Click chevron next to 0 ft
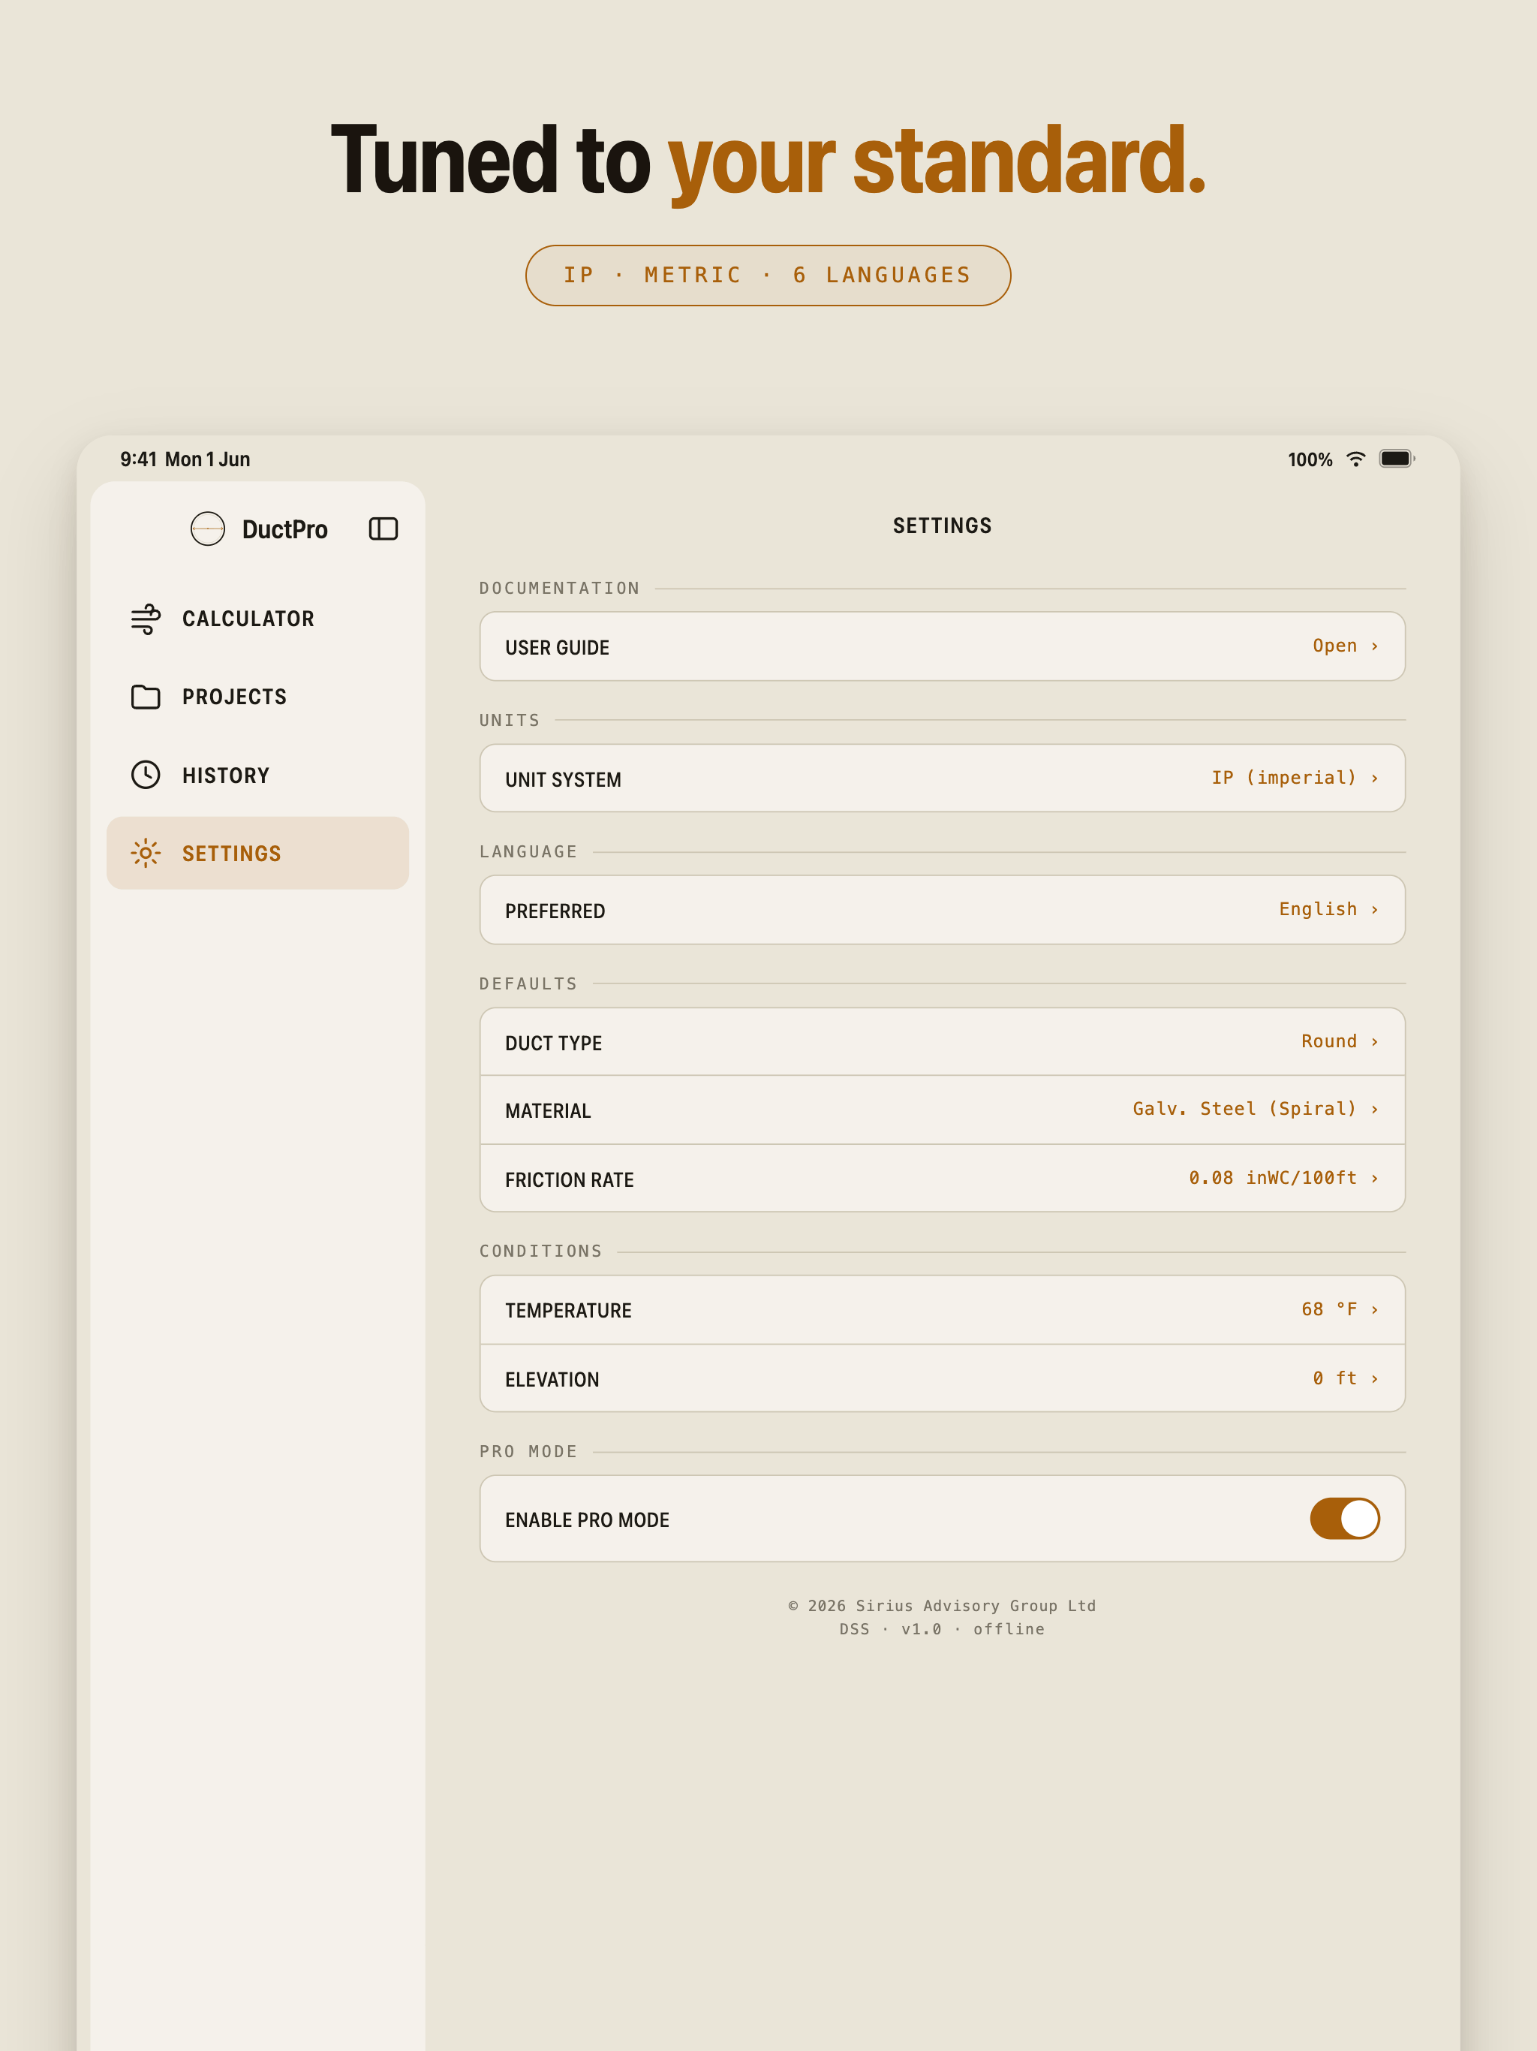Viewport: 1537px width, 2051px height. coord(1375,1379)
